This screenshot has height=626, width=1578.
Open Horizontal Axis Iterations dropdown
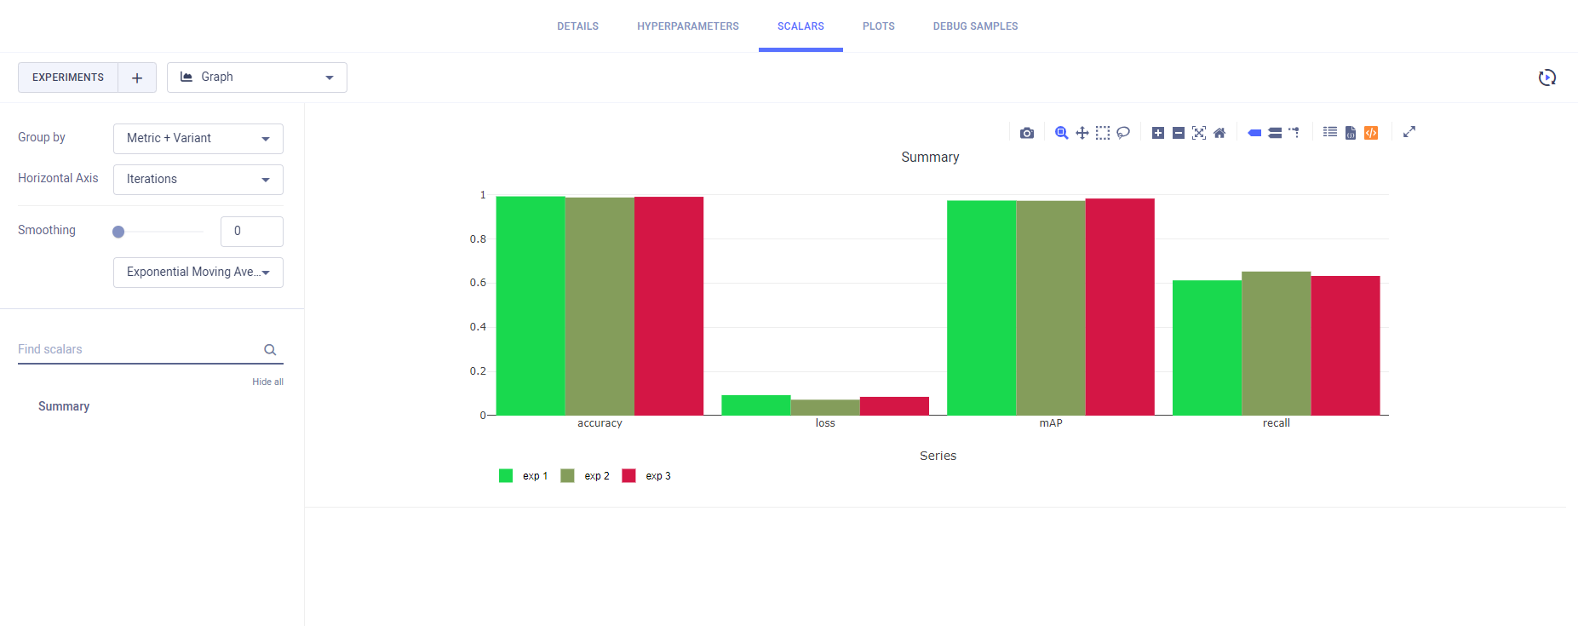(x=198, y=180)
